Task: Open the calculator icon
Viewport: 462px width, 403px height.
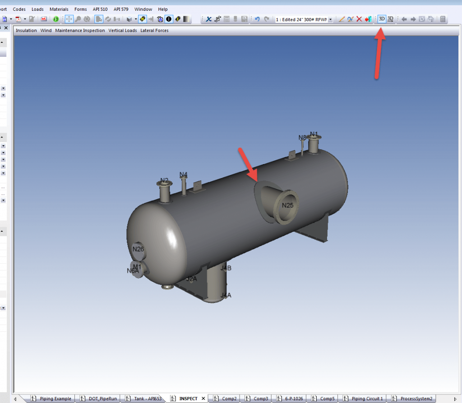Action: coord(443,19)
